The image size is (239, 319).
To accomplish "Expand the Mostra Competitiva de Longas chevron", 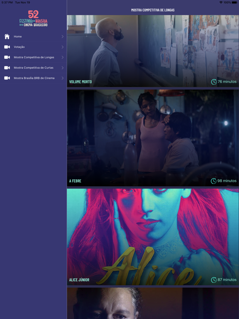I will pos(62,57).
